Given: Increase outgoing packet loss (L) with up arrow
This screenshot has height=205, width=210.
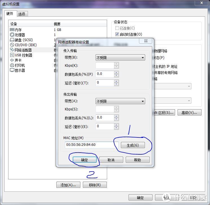Looking at the screenshot, I should pos(116,116).
